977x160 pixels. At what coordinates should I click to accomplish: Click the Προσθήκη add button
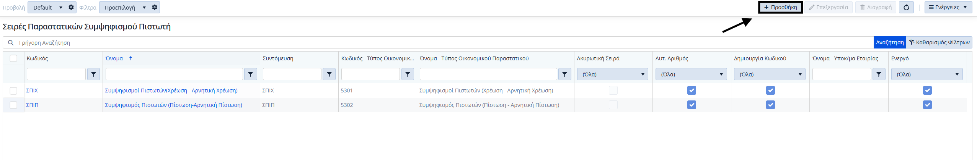pyautogui.click(x=780, y=7)
